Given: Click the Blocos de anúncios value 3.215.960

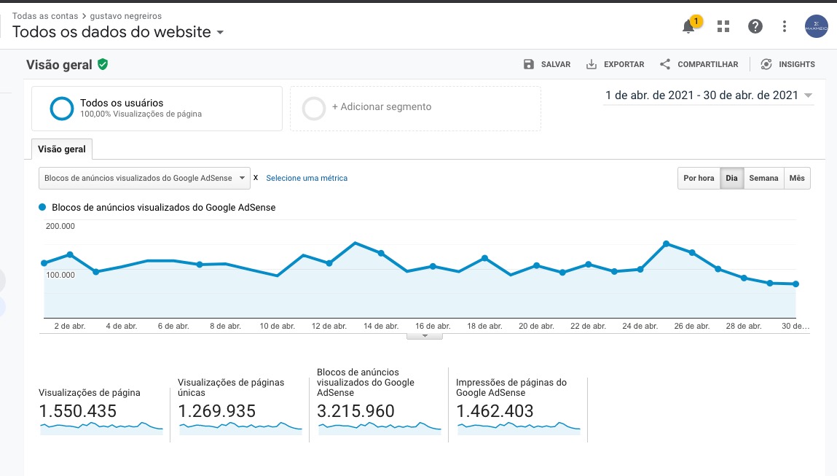Looking at the screenshot, I should [355, 411].
